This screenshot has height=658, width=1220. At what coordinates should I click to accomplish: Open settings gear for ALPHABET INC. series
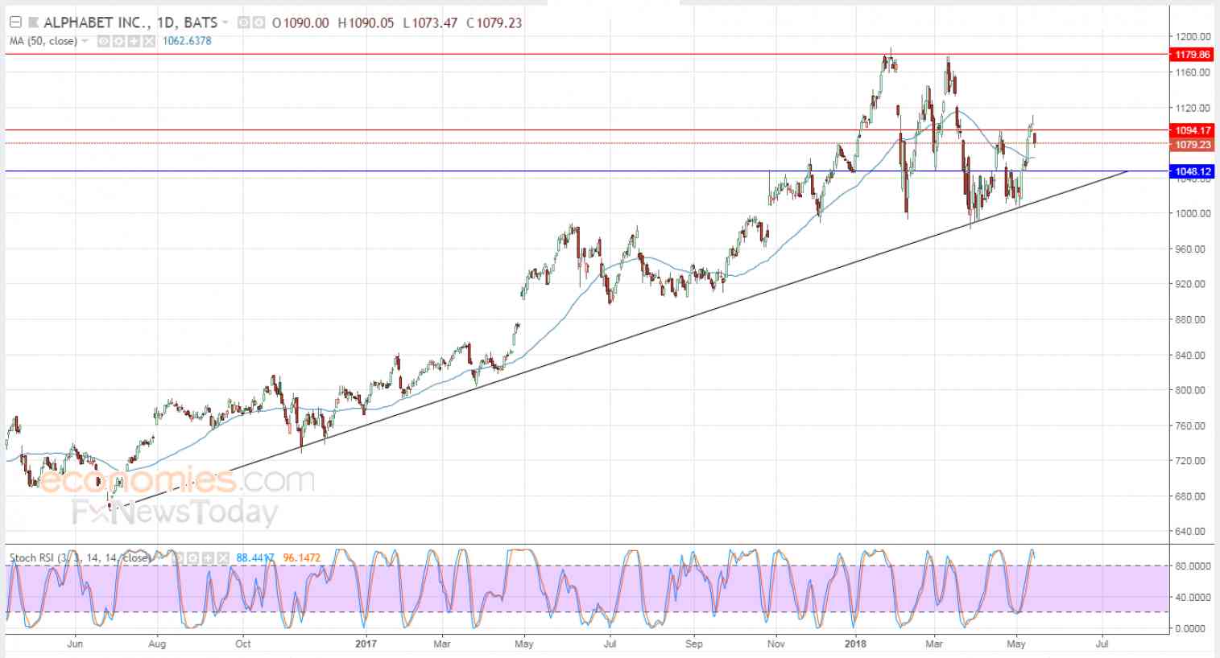point(258,23)
